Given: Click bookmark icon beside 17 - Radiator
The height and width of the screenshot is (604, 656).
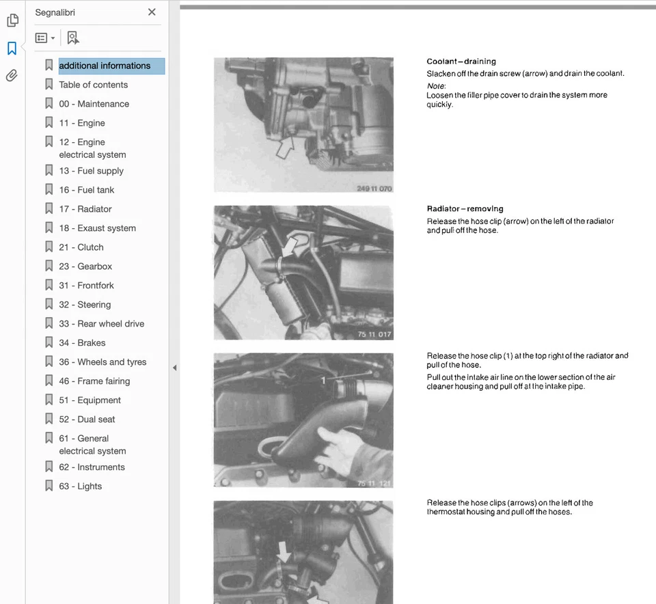Looking at the screenshot, I should pos(49,208).
